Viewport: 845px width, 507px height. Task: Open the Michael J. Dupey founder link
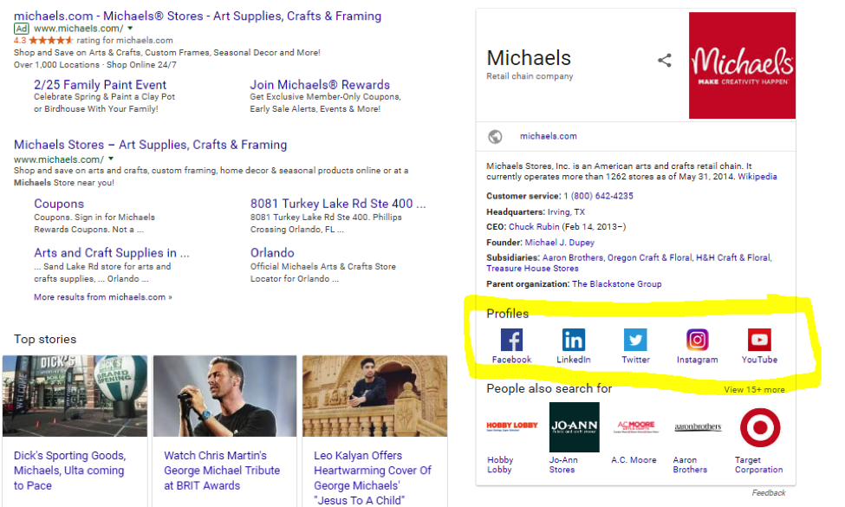[559, 243]
